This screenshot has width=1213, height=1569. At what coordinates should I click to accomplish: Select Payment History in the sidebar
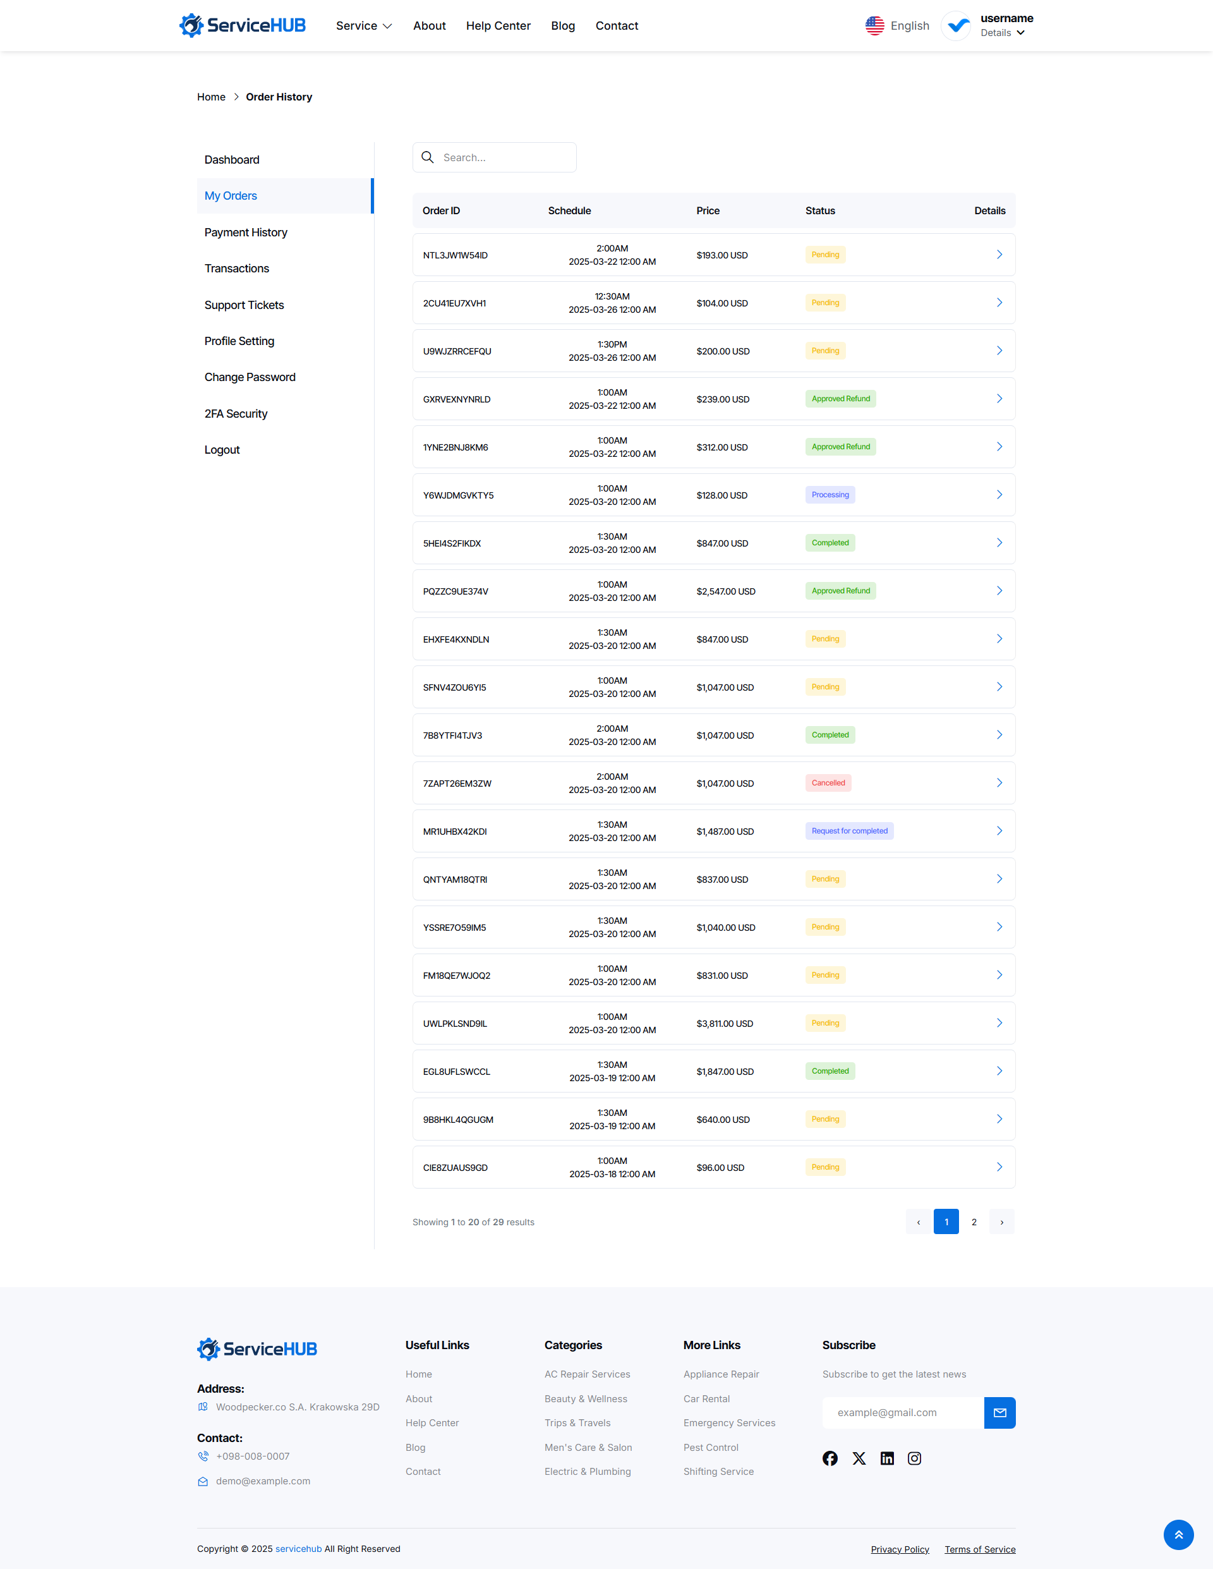pyautogui.click(x=245, y=231)
